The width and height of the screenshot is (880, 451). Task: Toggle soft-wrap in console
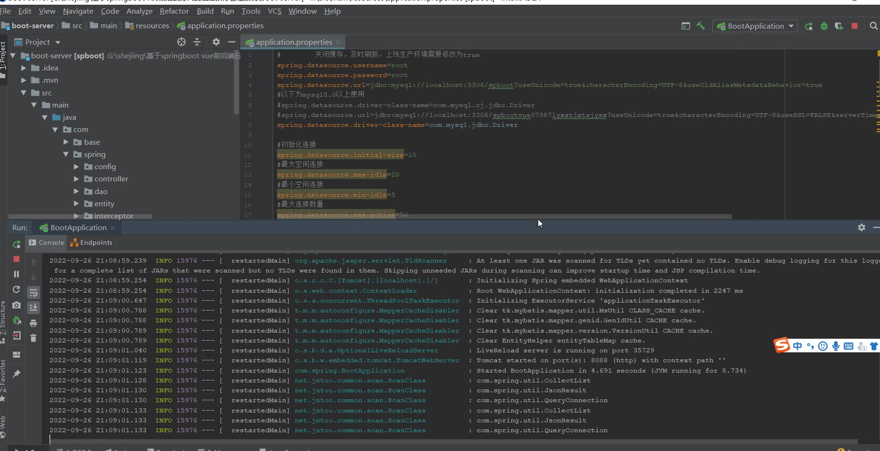pos(33,293)
